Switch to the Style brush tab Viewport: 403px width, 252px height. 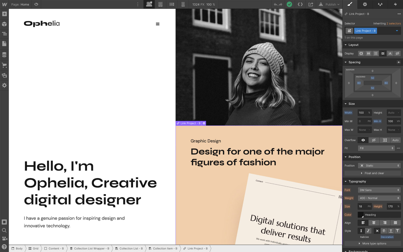[350, 4]
